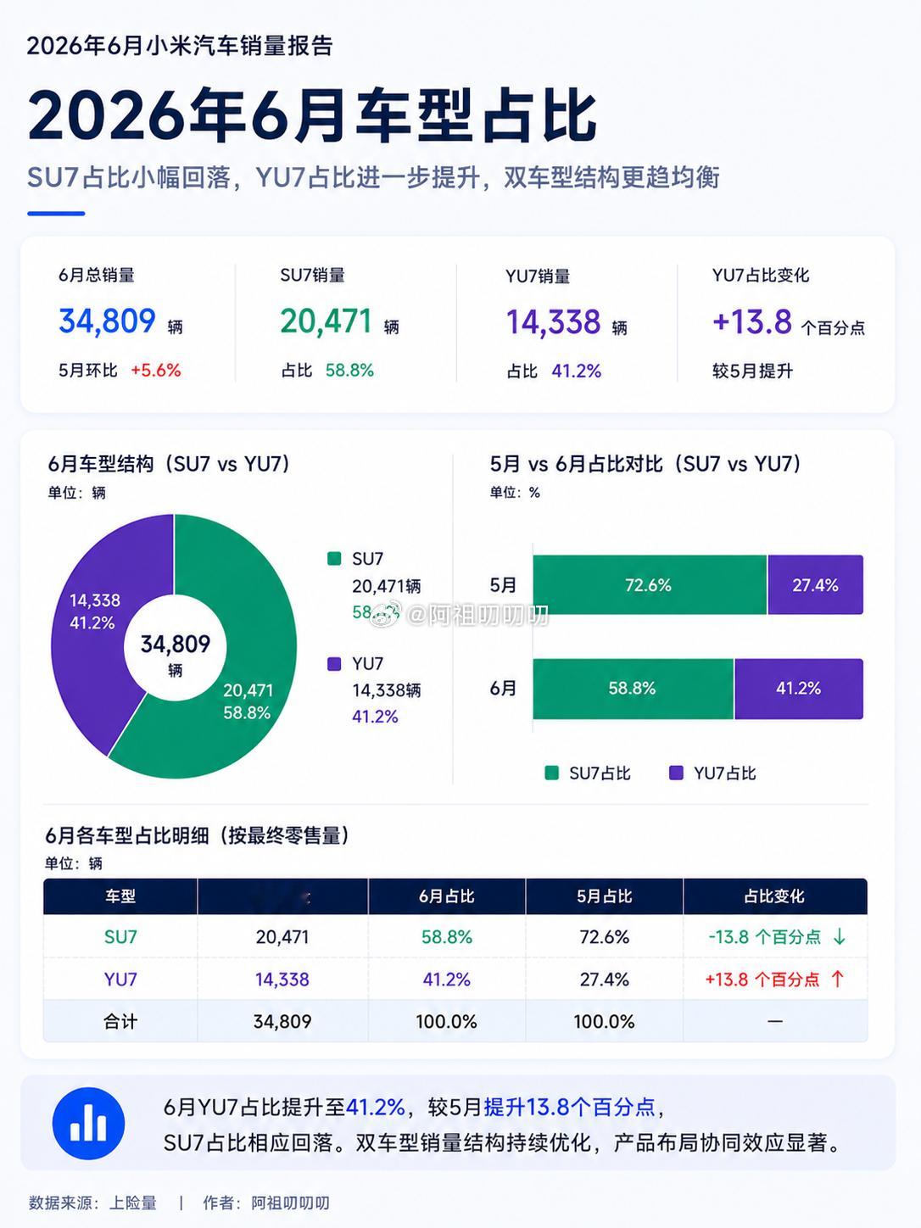Click the 27.4% cell in YU7 table row

(605, 980)
